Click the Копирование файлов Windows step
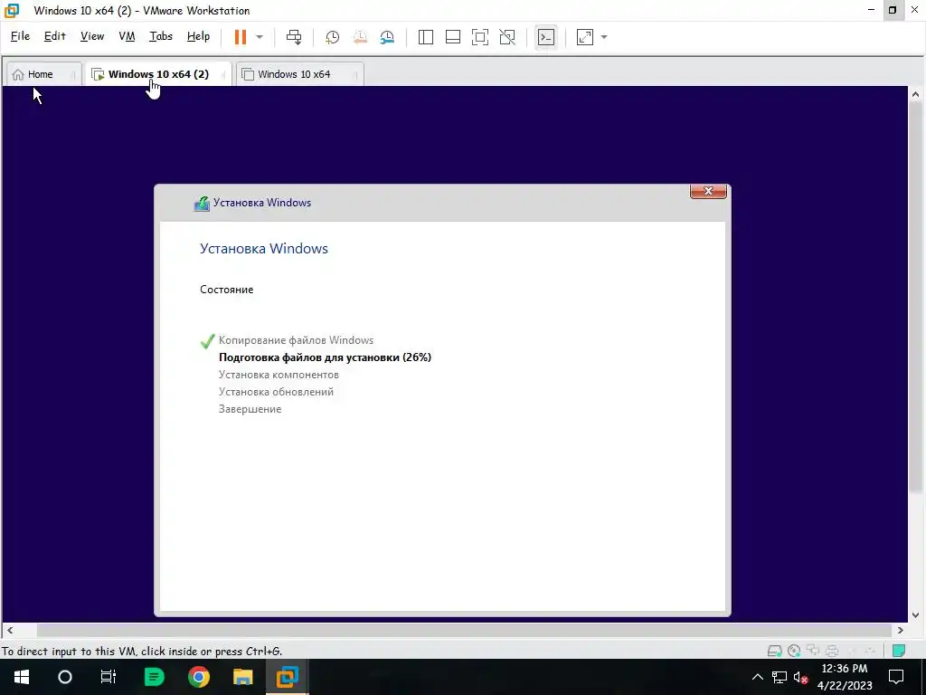The width and height of the screenshot is (926, 695). click(x=296, y=340)
